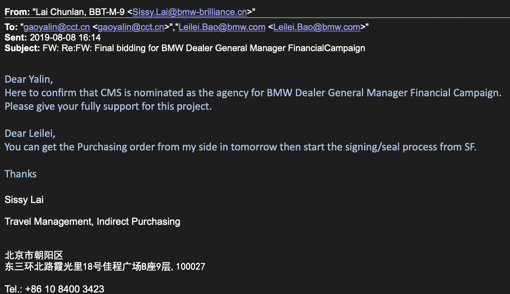Click the "Please give your fully support" line
Viewport: 510px width, 294px height.
[108, 106]
